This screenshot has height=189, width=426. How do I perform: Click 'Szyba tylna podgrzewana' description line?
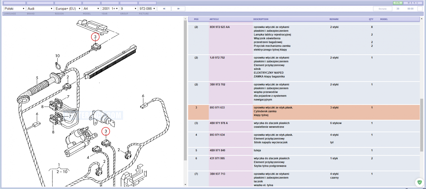[x=270, y=166]
